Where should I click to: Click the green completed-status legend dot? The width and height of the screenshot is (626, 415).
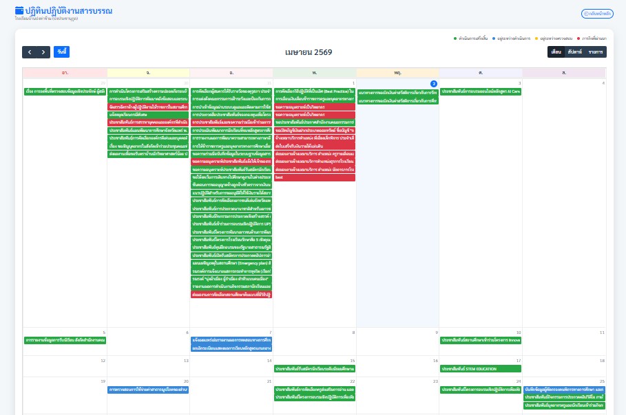[x=455, y=38]
